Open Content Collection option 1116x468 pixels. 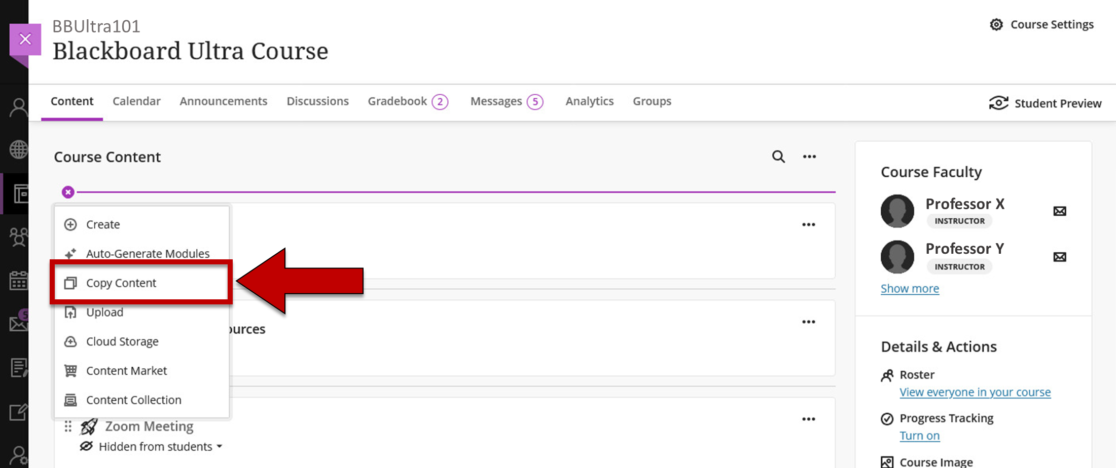141,400
